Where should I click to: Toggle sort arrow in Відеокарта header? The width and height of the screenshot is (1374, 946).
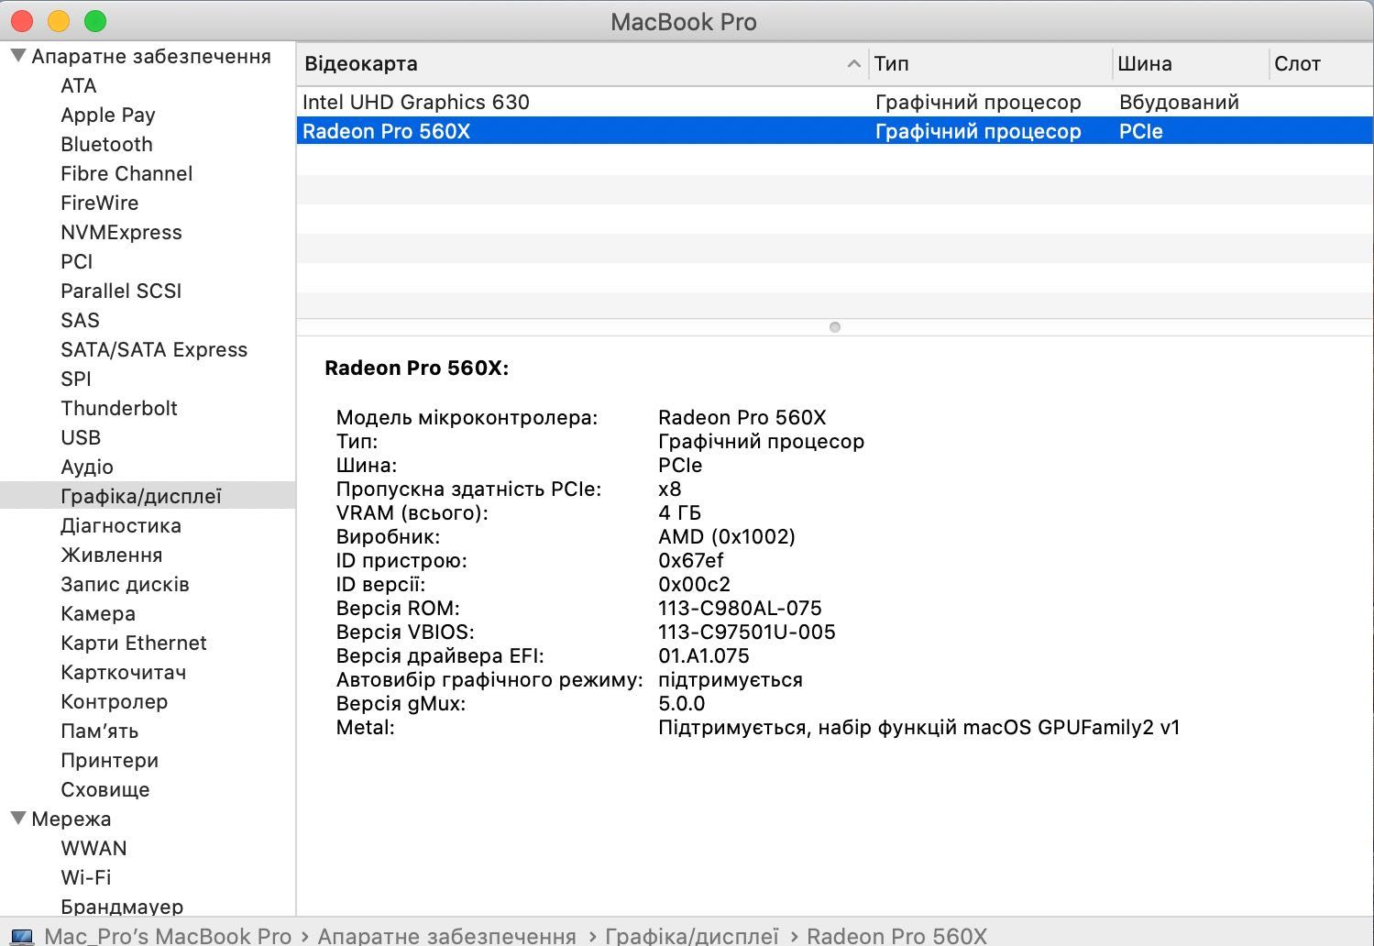click(853, 63)
